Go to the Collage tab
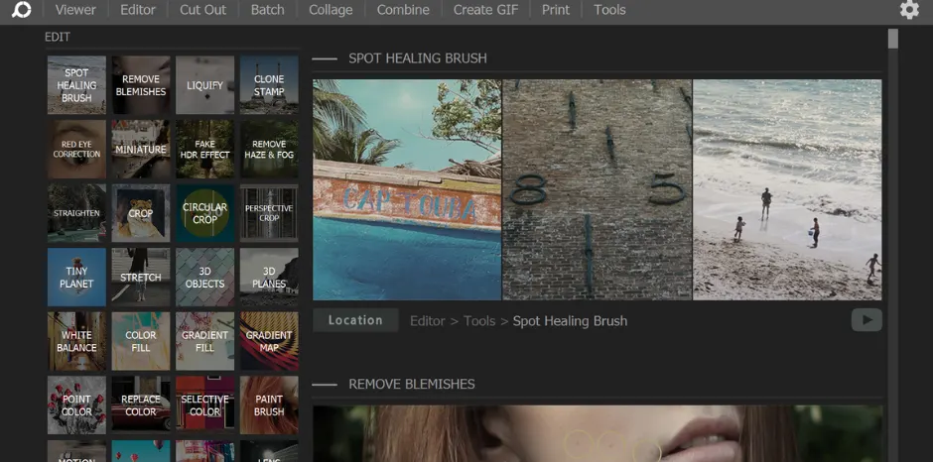This screenshot has height=462, width=933. pos(331,10)
